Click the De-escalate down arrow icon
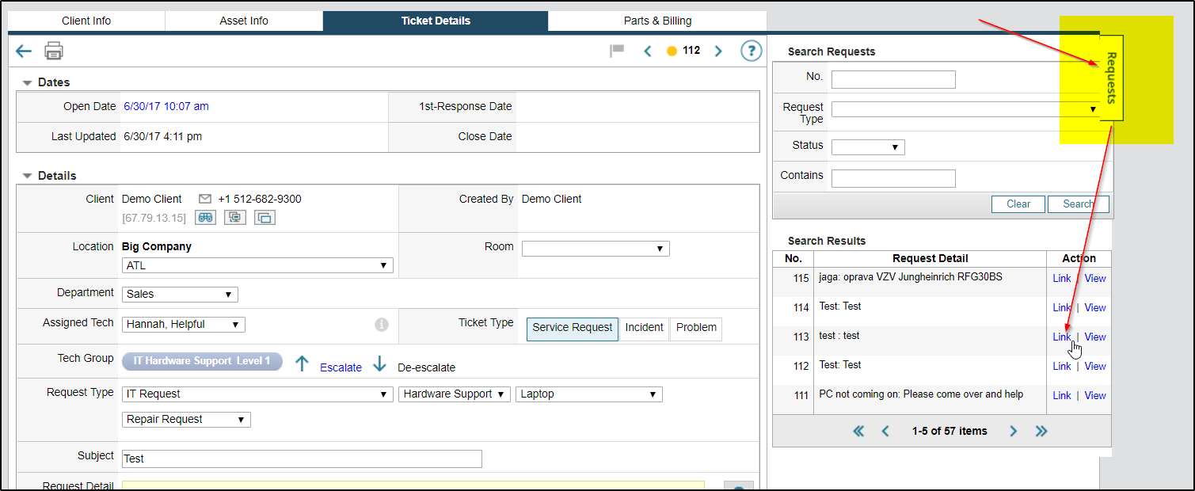The height and width of the screenshot is (491, 1195). [x=379, y=363]
